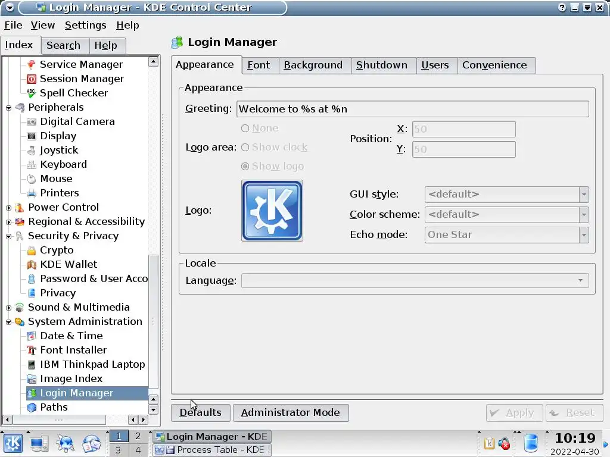Expand the Sound & Multimedia group
610x457 pixels.
tap(8, 308)
